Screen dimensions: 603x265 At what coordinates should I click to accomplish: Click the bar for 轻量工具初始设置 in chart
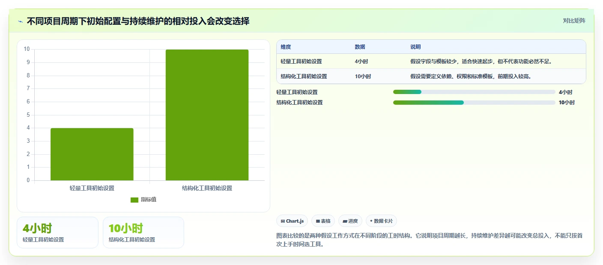click(92, 154)
